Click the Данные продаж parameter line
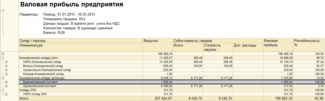Screen dimensions: 325x101 [81, 23]
